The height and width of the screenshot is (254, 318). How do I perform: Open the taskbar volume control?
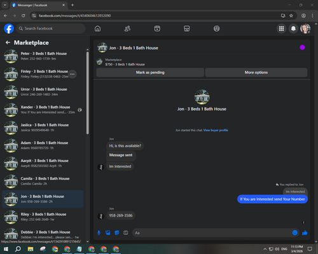tap(277, 249)
